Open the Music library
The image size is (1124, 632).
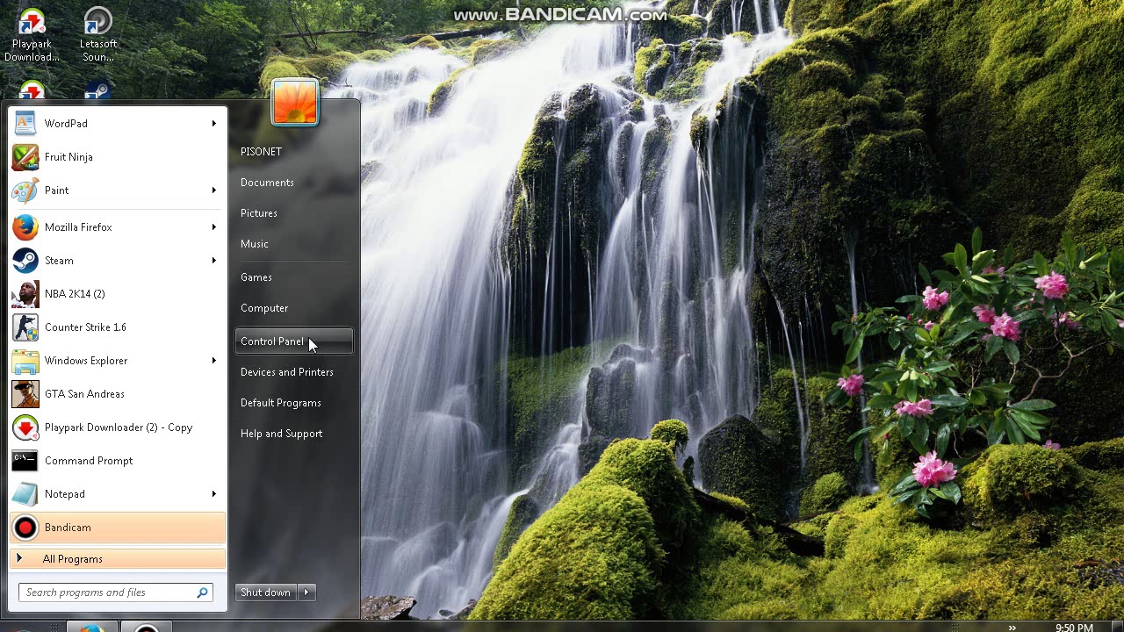[293, 244]
